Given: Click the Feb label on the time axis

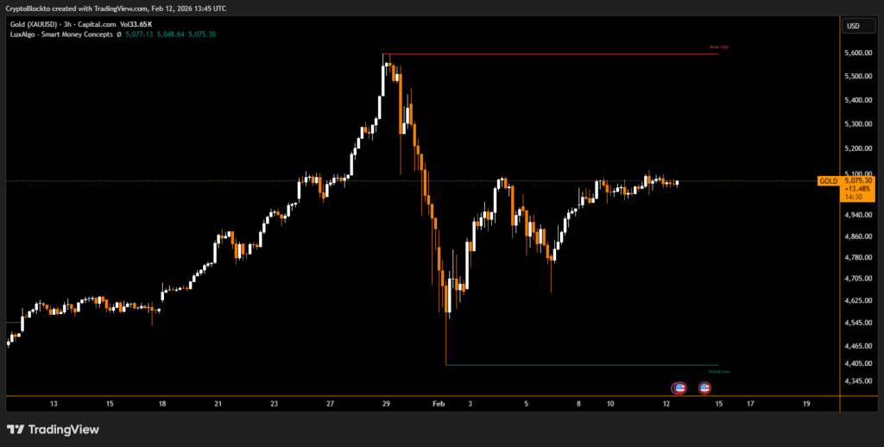Looking at the screenshot, I should 438,403.
